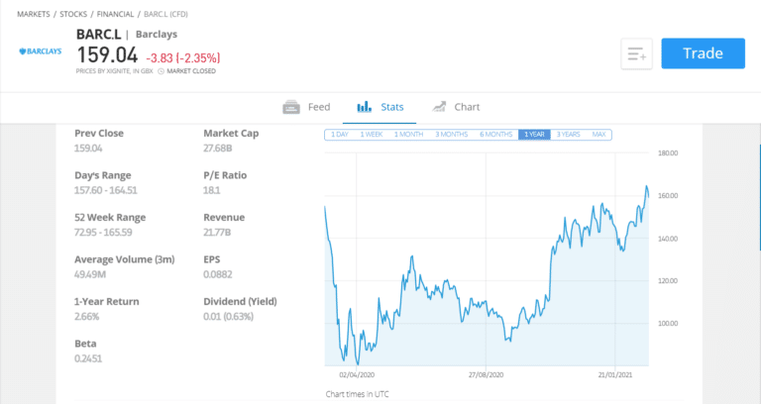
Task: Click the price line chart area
Action: coord(487,259)
